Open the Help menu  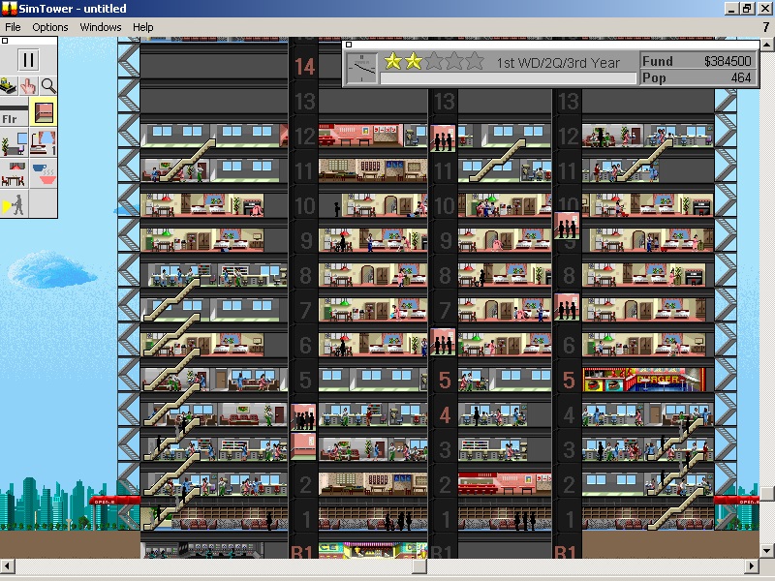point(142,27)
